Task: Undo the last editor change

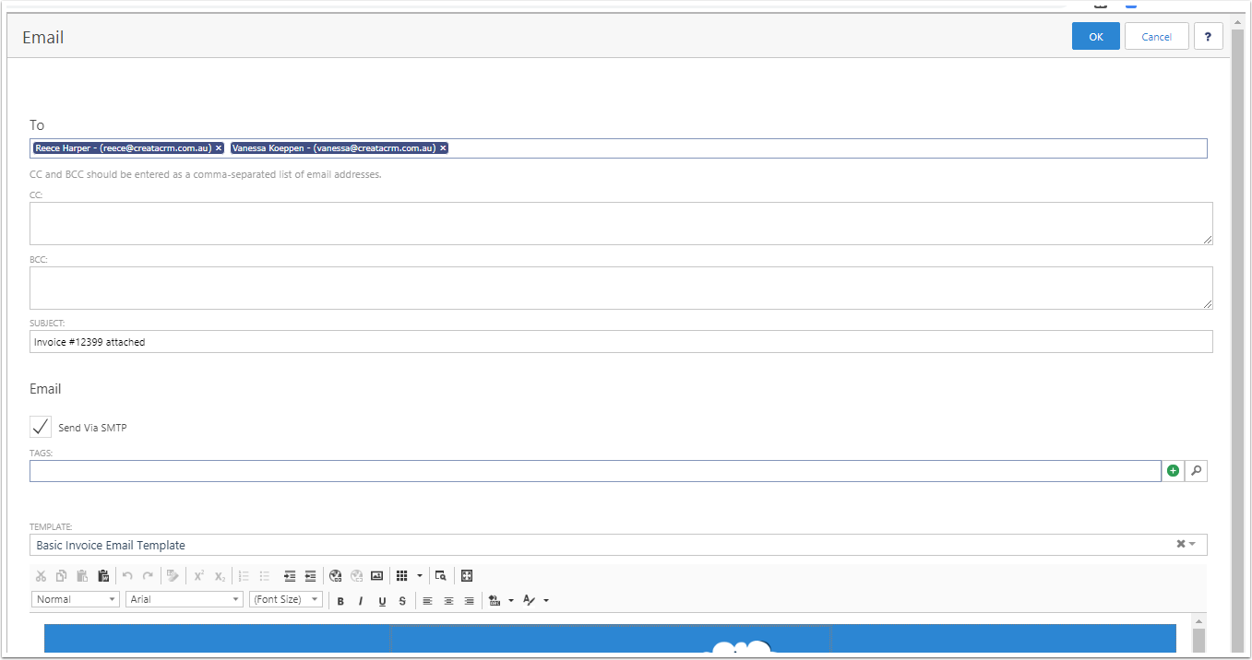Action: coord(127,576)
